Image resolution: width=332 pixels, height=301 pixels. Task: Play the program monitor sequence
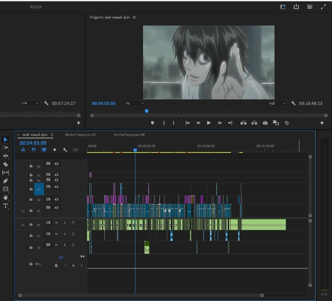209,123
